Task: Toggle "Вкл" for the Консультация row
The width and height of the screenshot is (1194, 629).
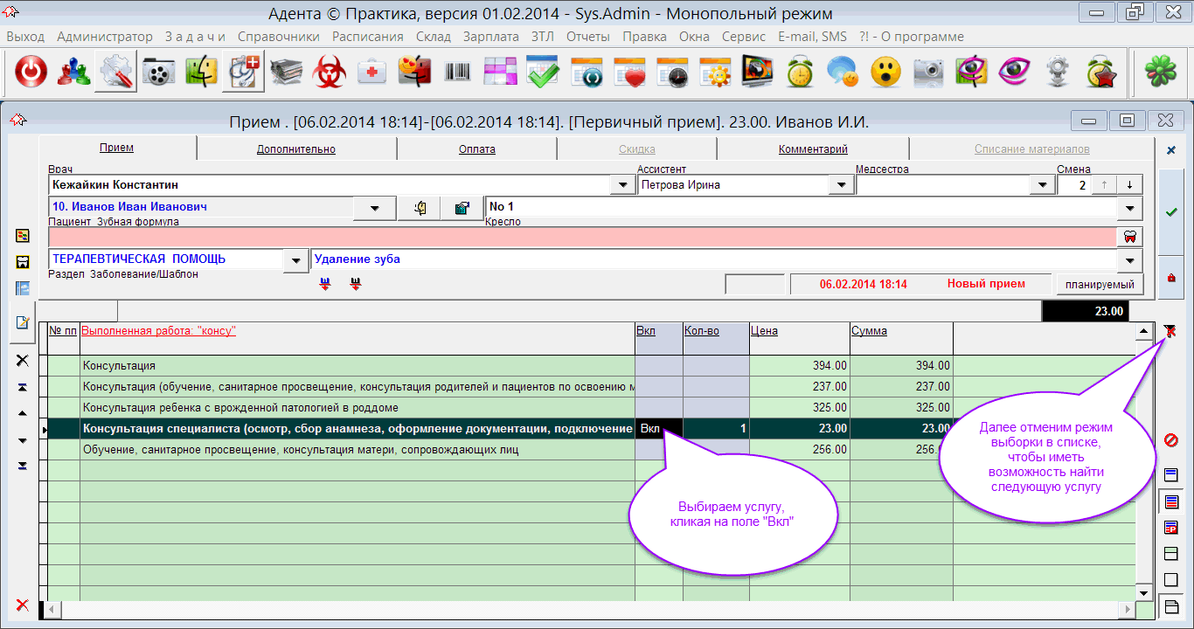Action: pos(658,366)
